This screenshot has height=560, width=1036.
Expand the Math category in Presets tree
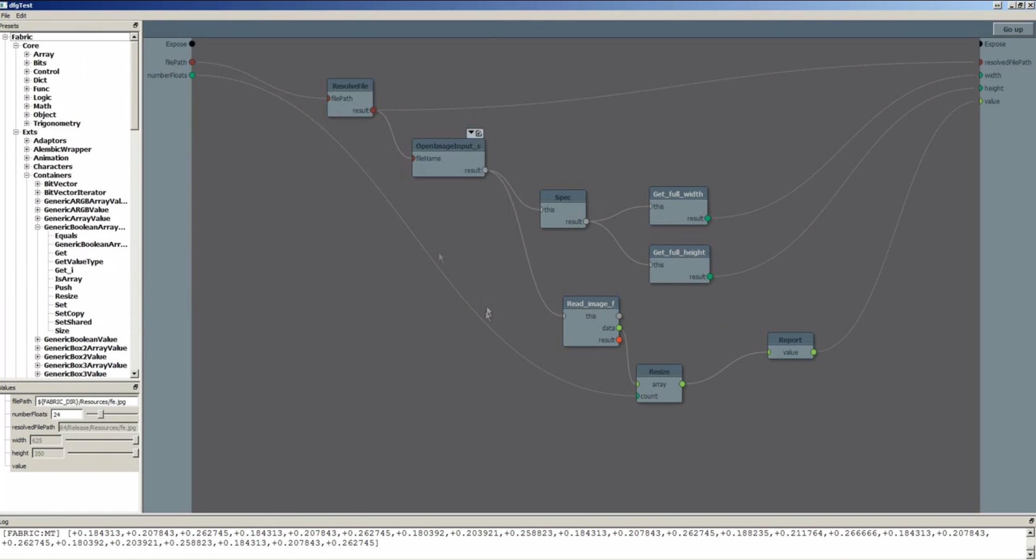coord(27,106)
